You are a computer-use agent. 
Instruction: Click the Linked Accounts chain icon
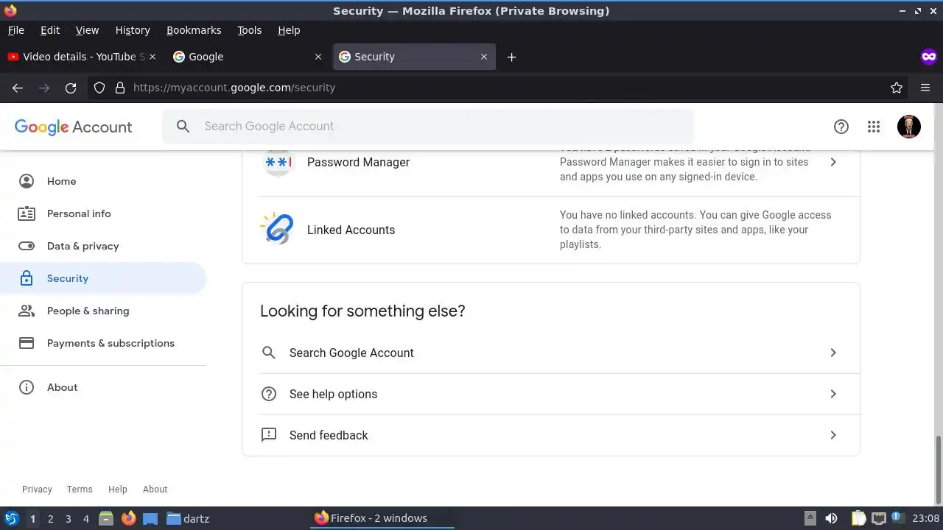click(x=278, y=230)
